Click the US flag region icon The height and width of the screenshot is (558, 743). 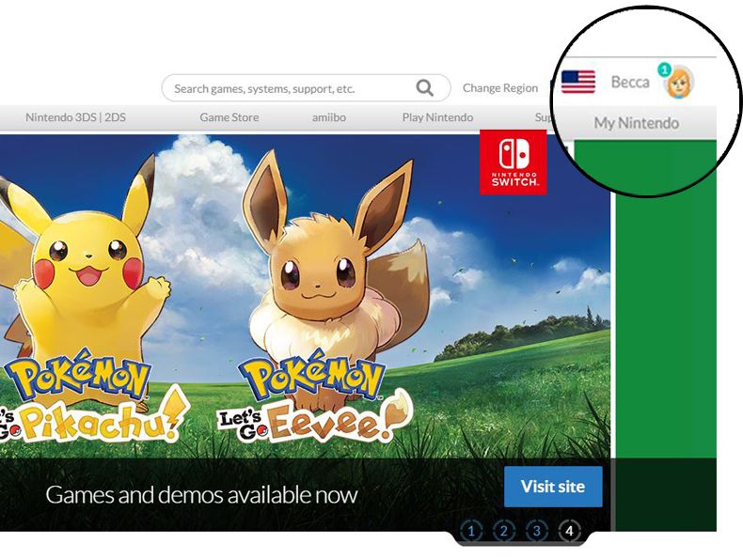click(578, 82)
